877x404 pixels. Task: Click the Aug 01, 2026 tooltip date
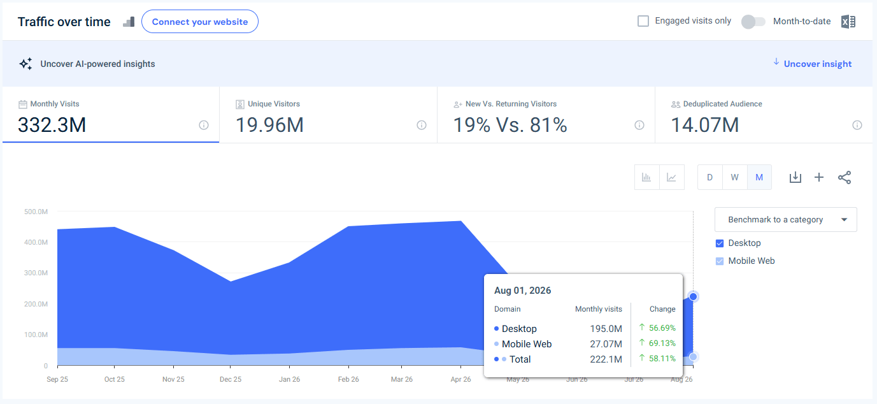point(523,291)
